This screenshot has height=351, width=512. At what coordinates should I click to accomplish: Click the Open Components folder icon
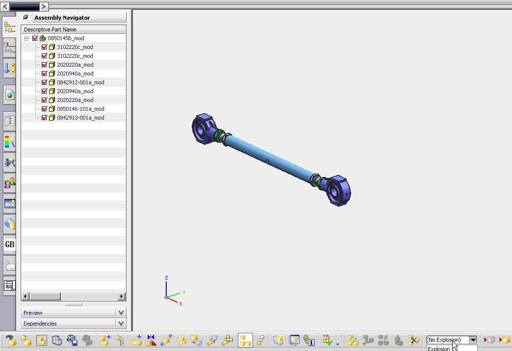(x=26, y=340)
